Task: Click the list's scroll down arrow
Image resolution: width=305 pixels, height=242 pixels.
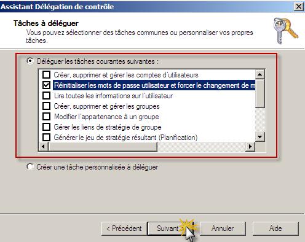Action: coord(260,137)
